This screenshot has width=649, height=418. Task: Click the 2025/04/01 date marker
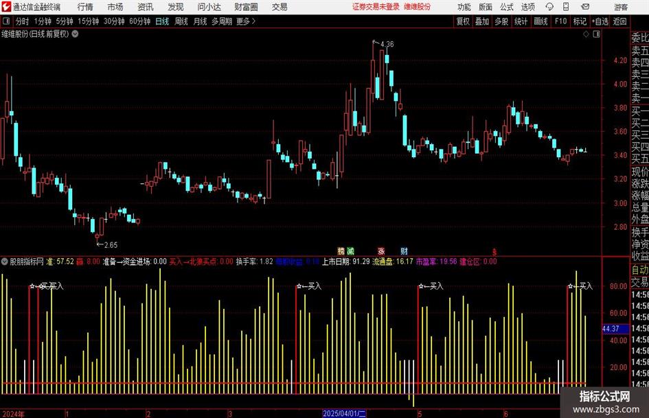344,413
